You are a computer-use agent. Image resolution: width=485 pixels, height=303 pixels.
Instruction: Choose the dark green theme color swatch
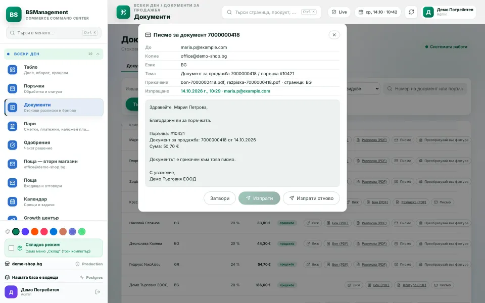pos(16,232)
